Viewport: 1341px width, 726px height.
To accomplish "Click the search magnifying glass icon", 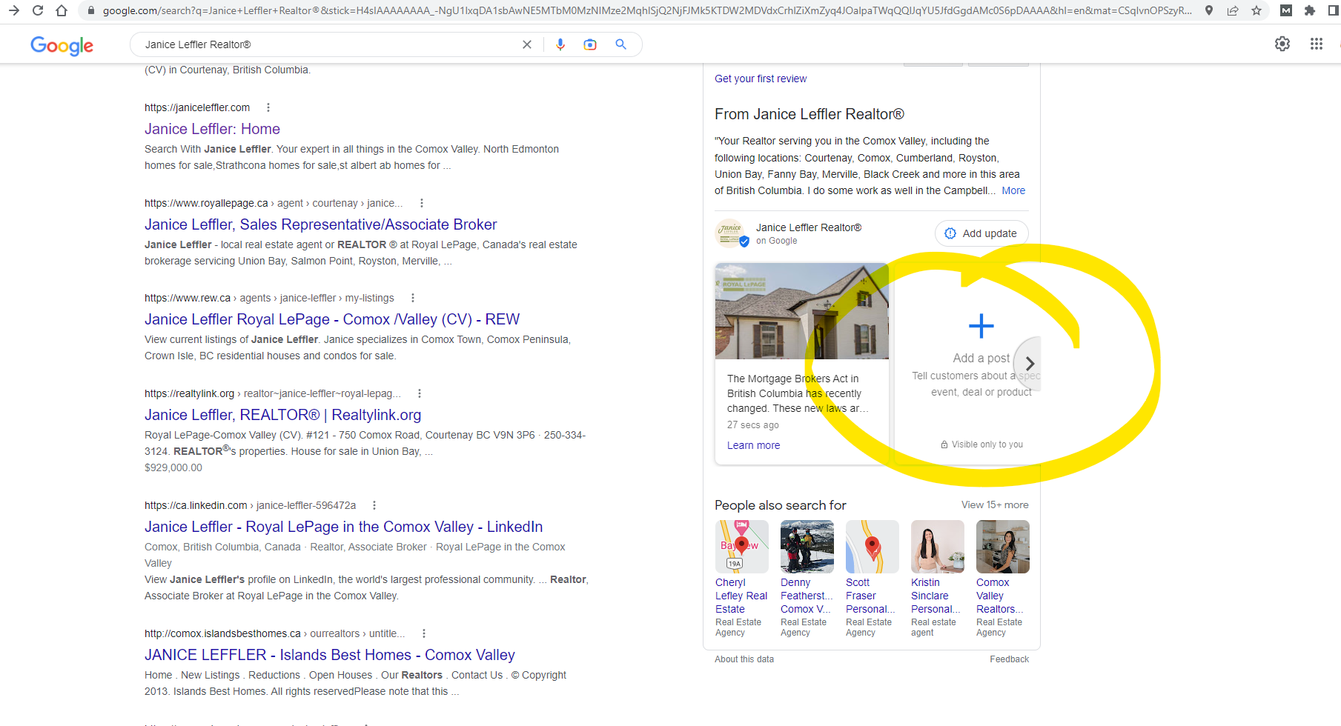I will [620, 44].
